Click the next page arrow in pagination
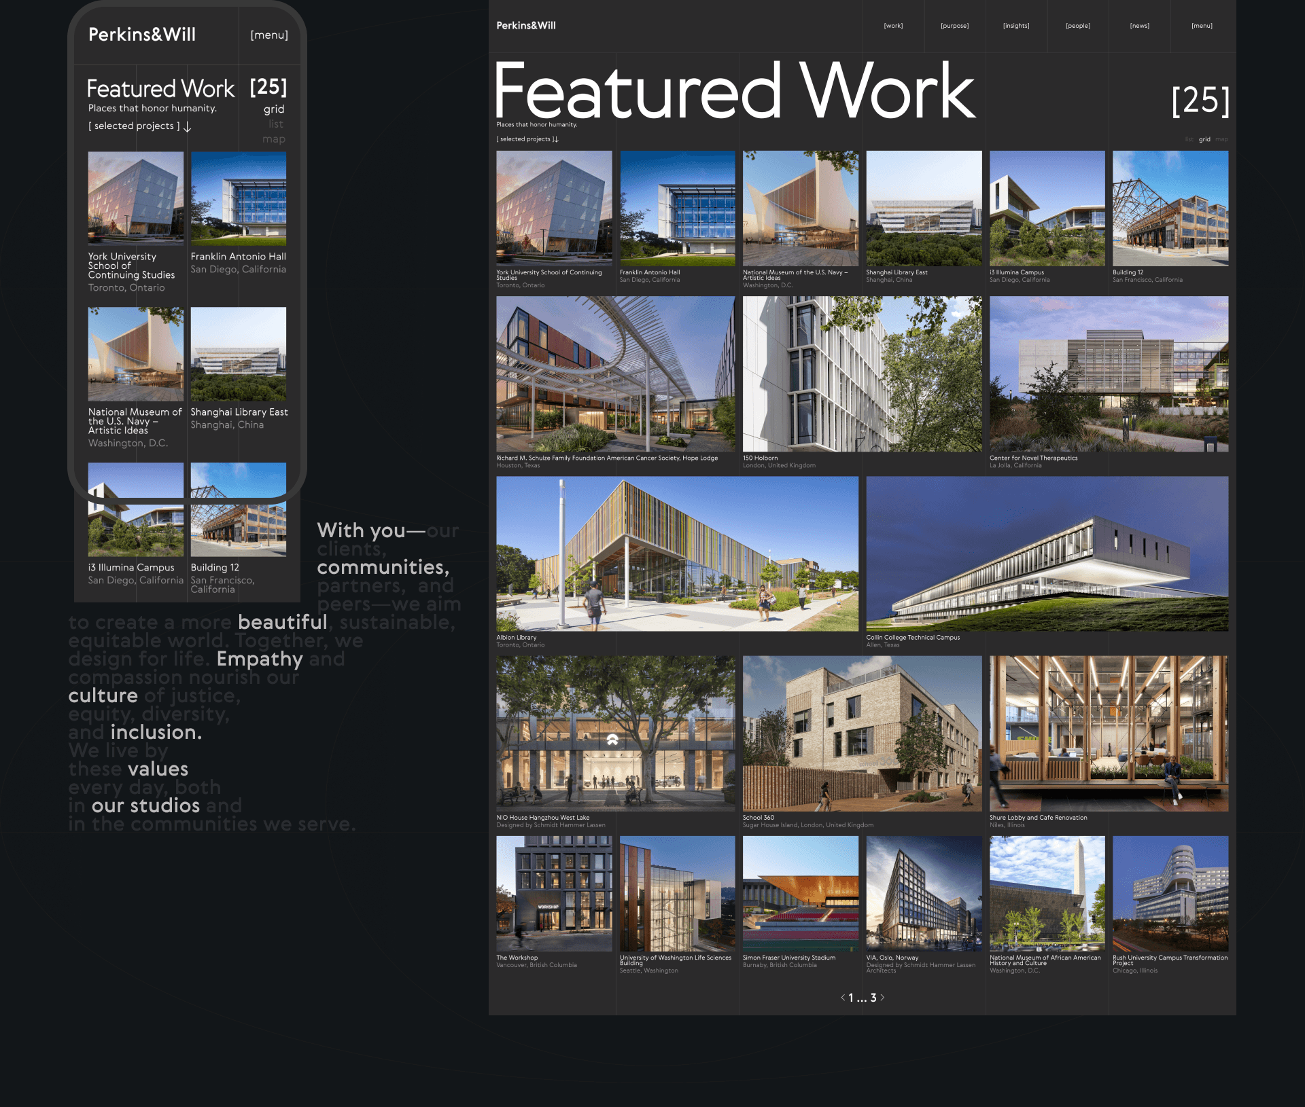The width and height of the screenshot is (1305, 1107). pyautogui.click(x=882, y=998)
